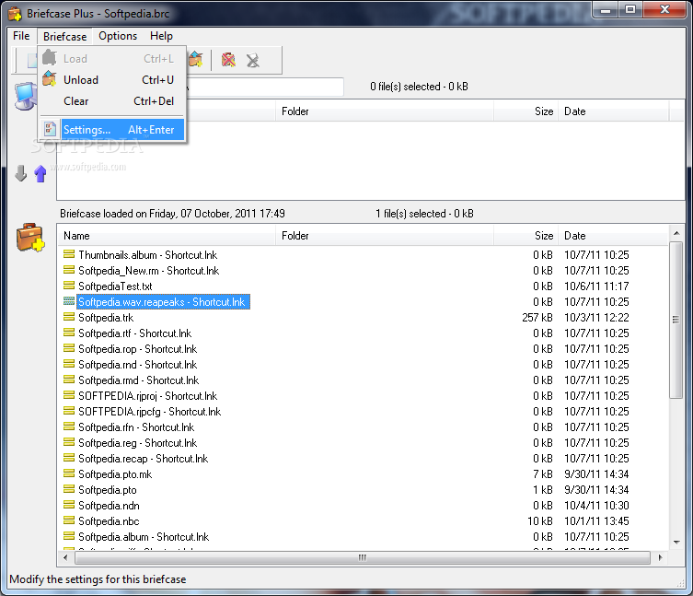The image size is (693, 596).
Task: Click file icon of Thumbnails.album - Shortcut.lnk
Action: click(x=69, y=254)
